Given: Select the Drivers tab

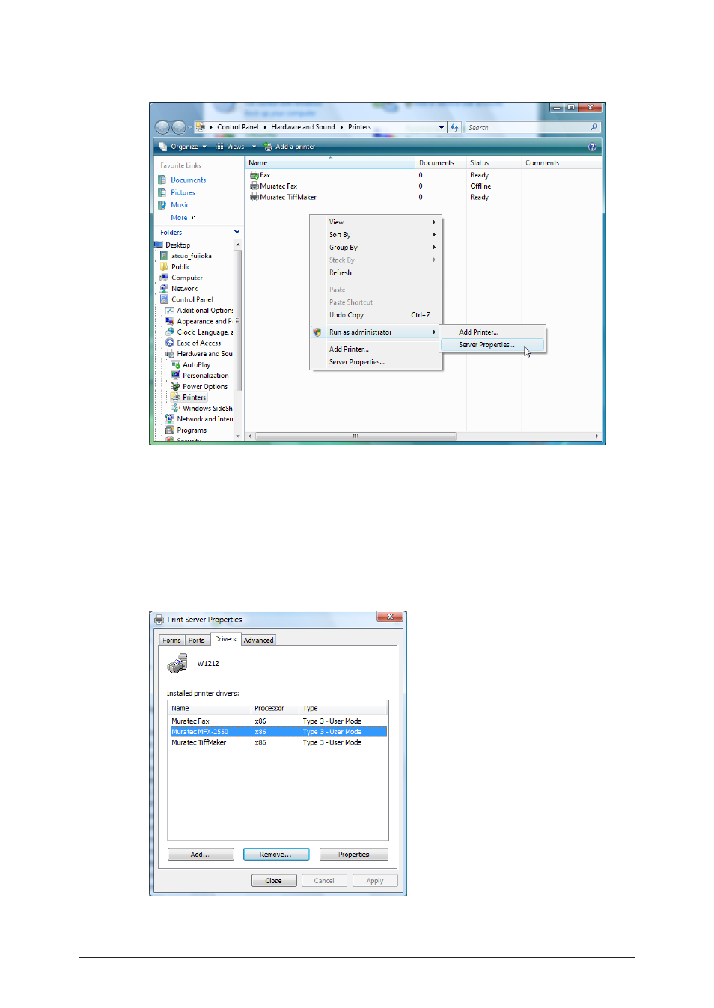Looking at the screenshot, I should point(225,639).
